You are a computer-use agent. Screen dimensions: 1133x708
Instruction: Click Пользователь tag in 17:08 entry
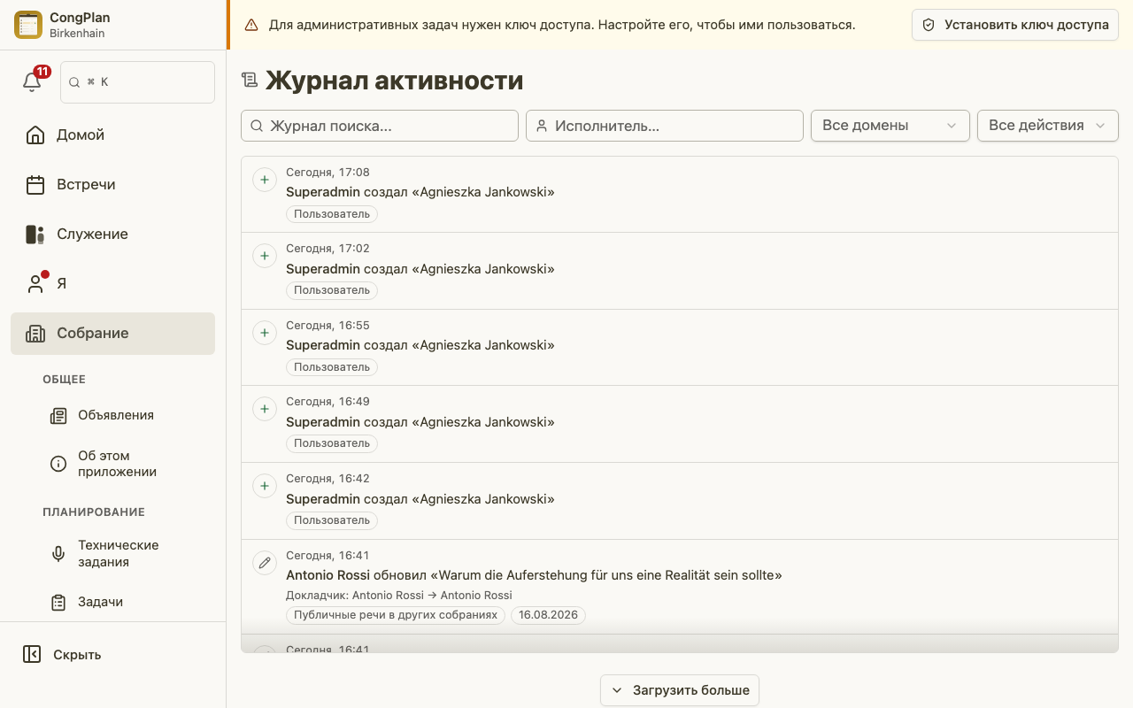click(332, 214)
